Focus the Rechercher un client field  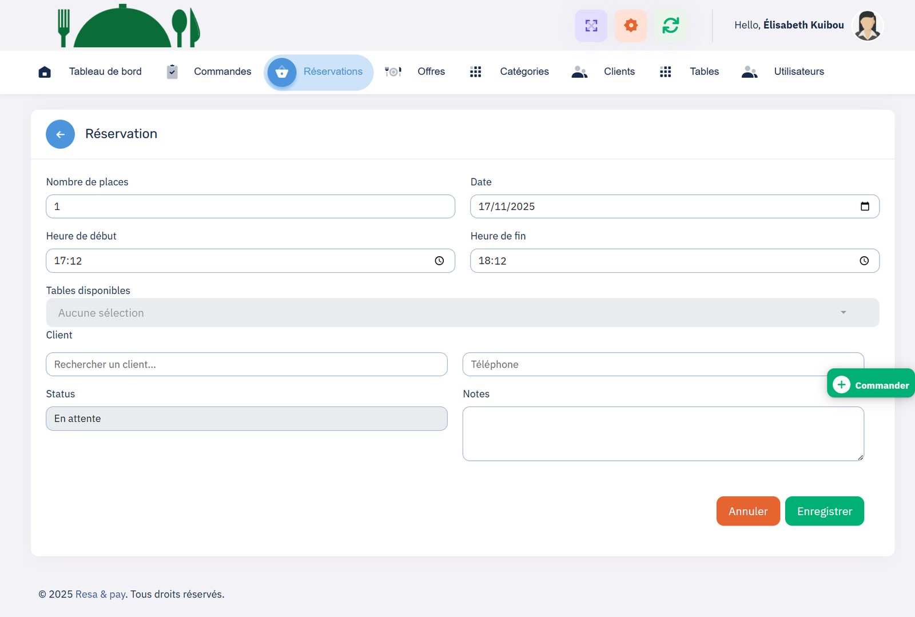click(x=246, y=364)
